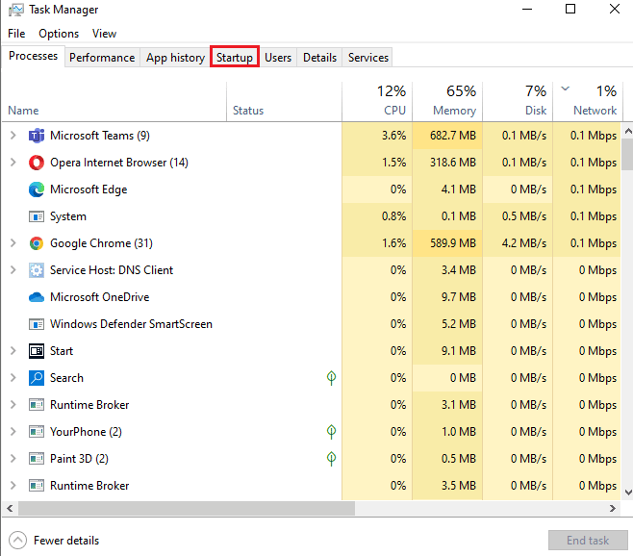Switch to the Startup tab
This screenshot has width=633, height=556.
point(235,58)
